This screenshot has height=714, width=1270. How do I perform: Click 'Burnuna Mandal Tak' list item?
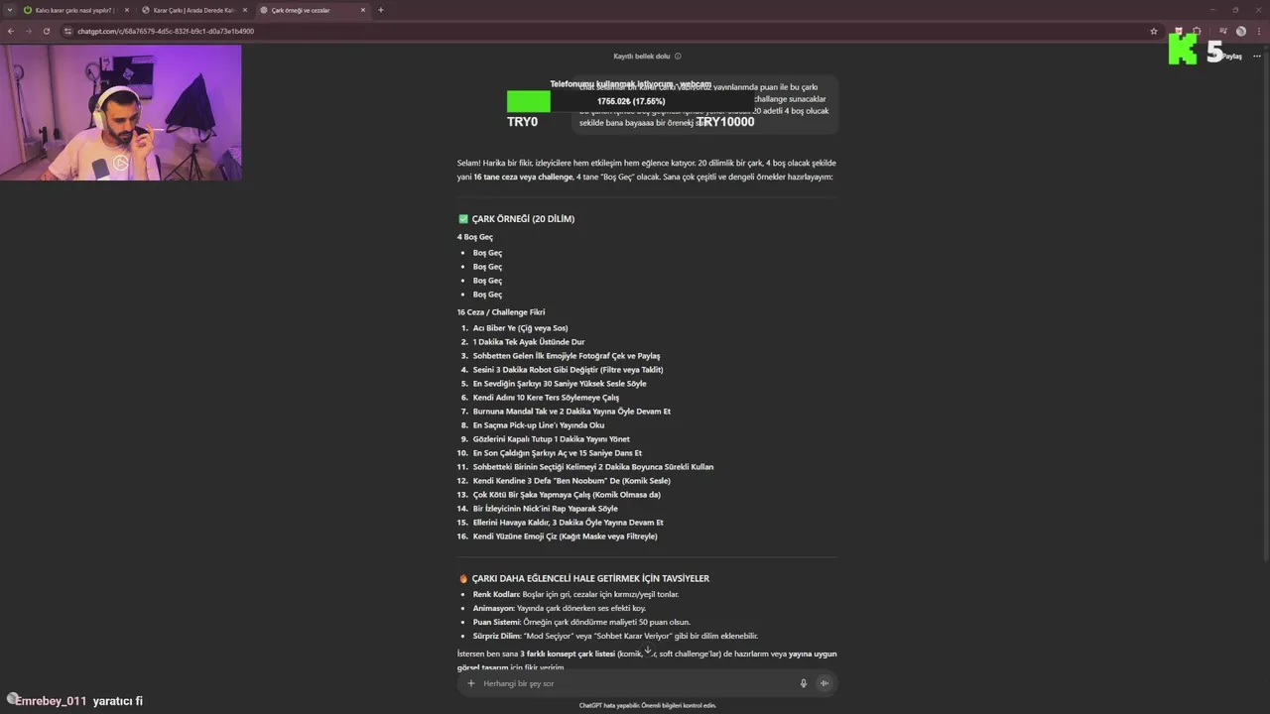[571, 412]
